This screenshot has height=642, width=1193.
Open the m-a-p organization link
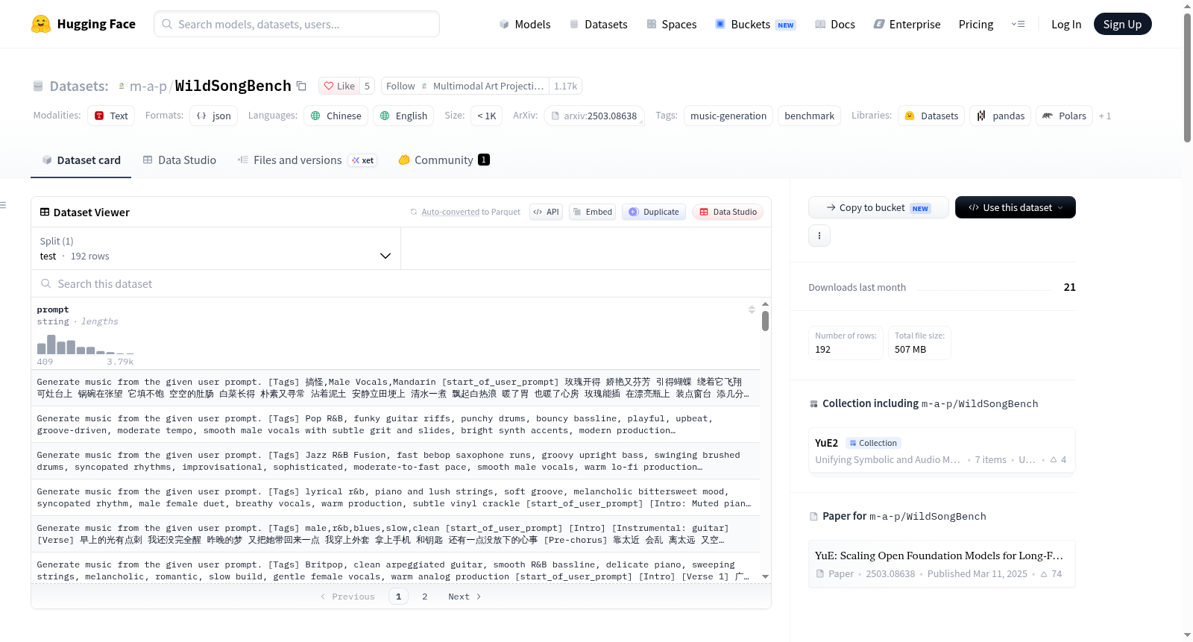coord(148,86)
